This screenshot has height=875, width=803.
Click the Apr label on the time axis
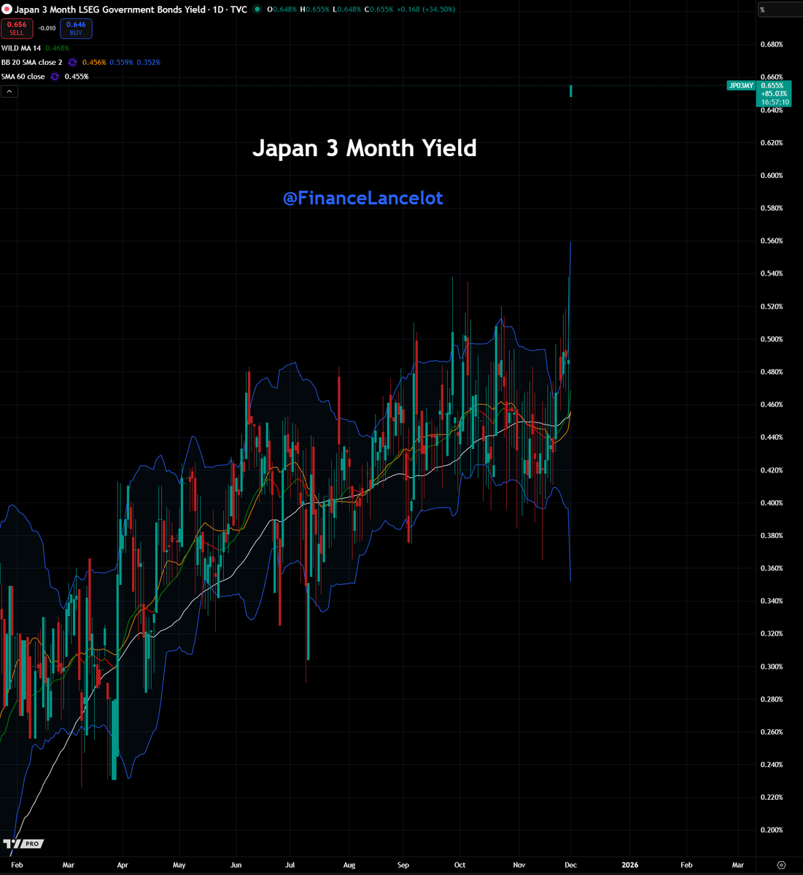[x=123, y=865]
